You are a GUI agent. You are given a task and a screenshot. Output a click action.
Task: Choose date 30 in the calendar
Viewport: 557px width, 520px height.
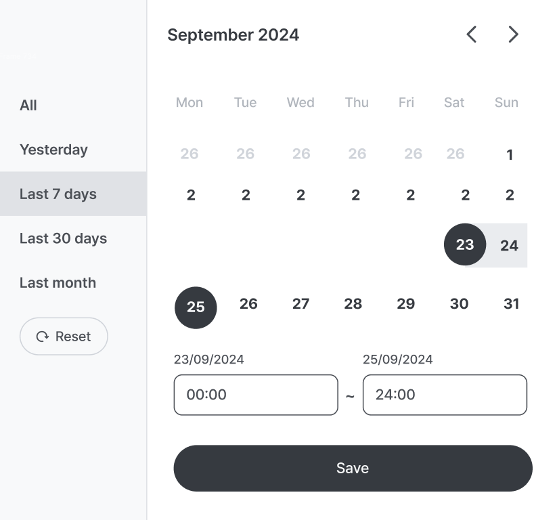click(x=459, y=304)
